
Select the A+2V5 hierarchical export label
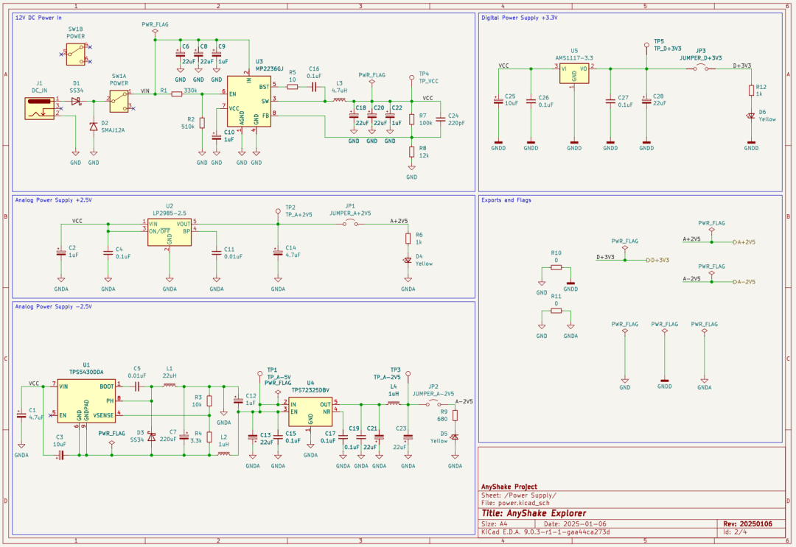[744, 241]
